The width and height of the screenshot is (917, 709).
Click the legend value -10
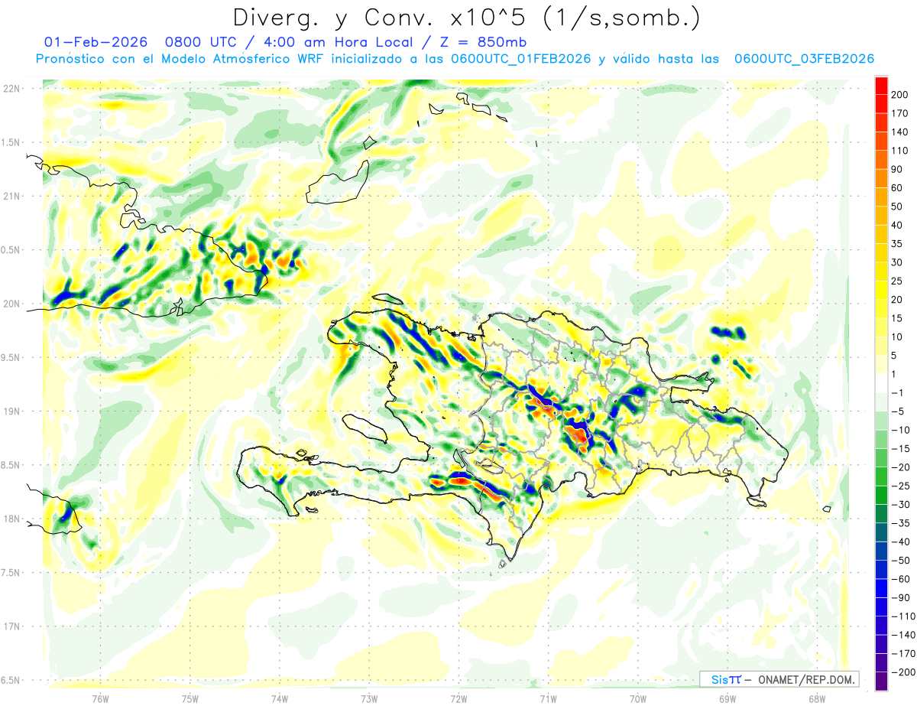[x=900, y=430]
